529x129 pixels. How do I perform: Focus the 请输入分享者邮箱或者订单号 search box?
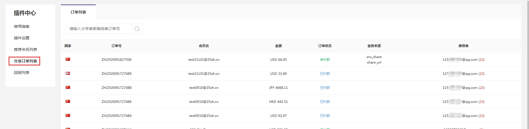[x=98, y=29]
